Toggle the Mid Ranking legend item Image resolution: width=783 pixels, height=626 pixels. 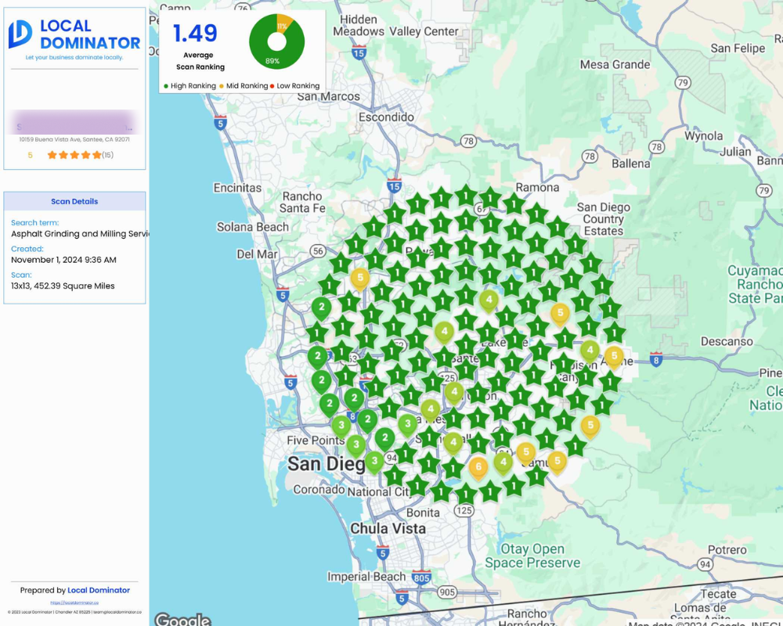pos(247,86)
